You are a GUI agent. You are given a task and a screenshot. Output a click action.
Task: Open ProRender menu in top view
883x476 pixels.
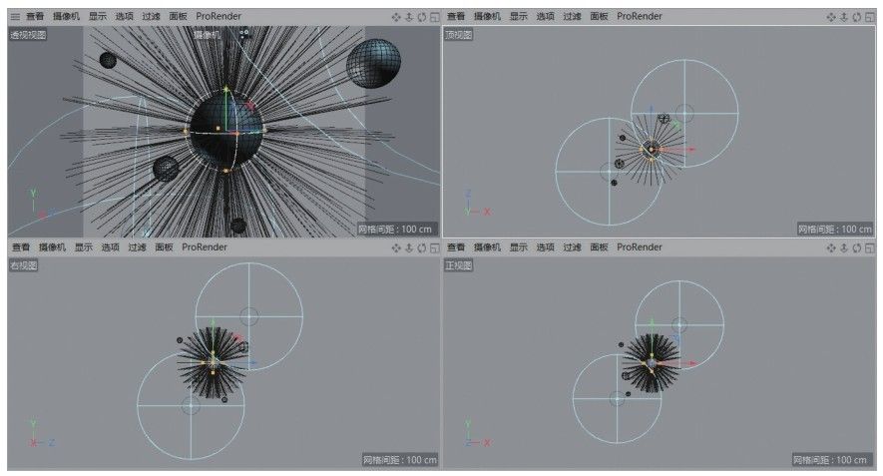pyautogui.click(x=640, y=16)
